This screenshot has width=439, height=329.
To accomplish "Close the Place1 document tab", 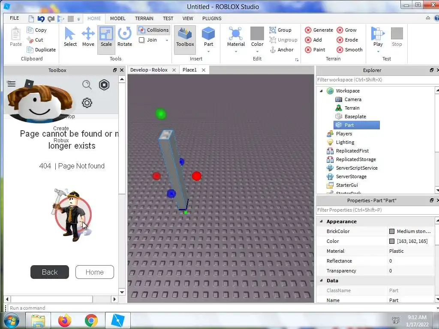I will pyautogui.click(x=204, y=70).
